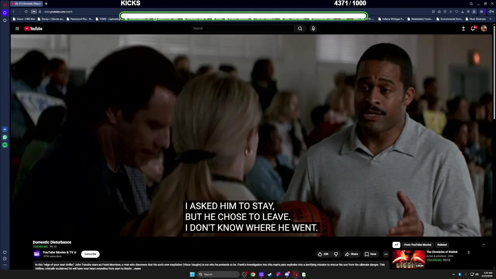496x279 pixels.
Task: Open WhatsApp in Opera sidebar
Action: tap(5, 137)
